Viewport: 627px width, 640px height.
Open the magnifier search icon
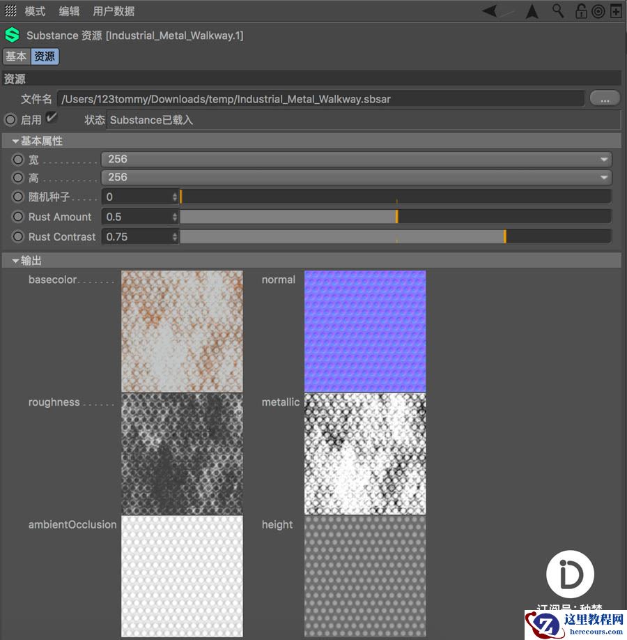tap(558, 10)
